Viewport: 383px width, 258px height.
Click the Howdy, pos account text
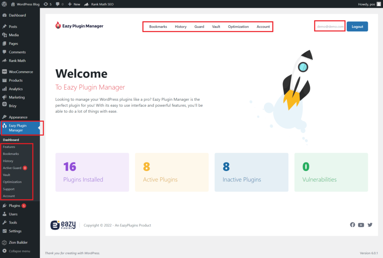point(367,4)
